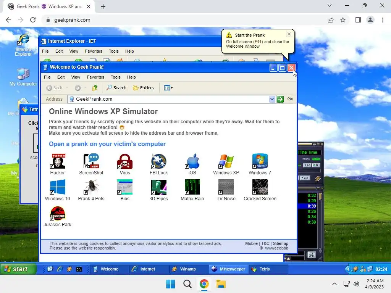Open the Views dropdown in toolbar
The image size is (391, 293).
point(168,88)
